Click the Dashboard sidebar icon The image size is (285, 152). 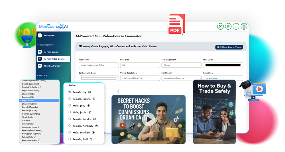click(40, 36)
